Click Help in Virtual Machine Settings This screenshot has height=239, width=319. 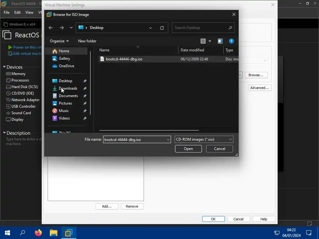point(264,219)
